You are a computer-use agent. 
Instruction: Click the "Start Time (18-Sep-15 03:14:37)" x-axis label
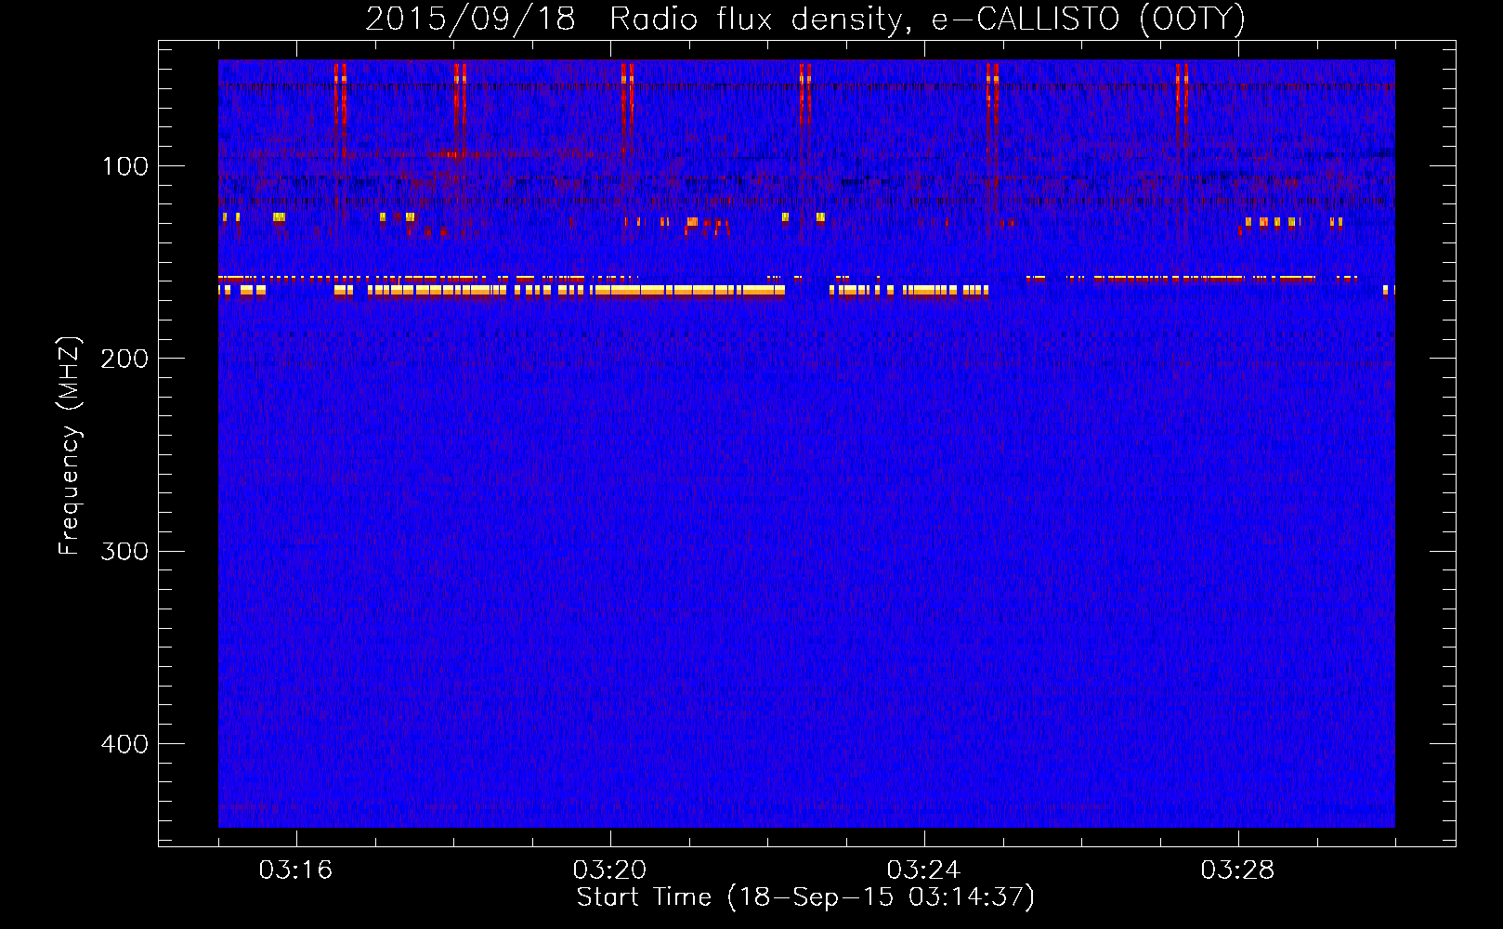click(805, 897)
